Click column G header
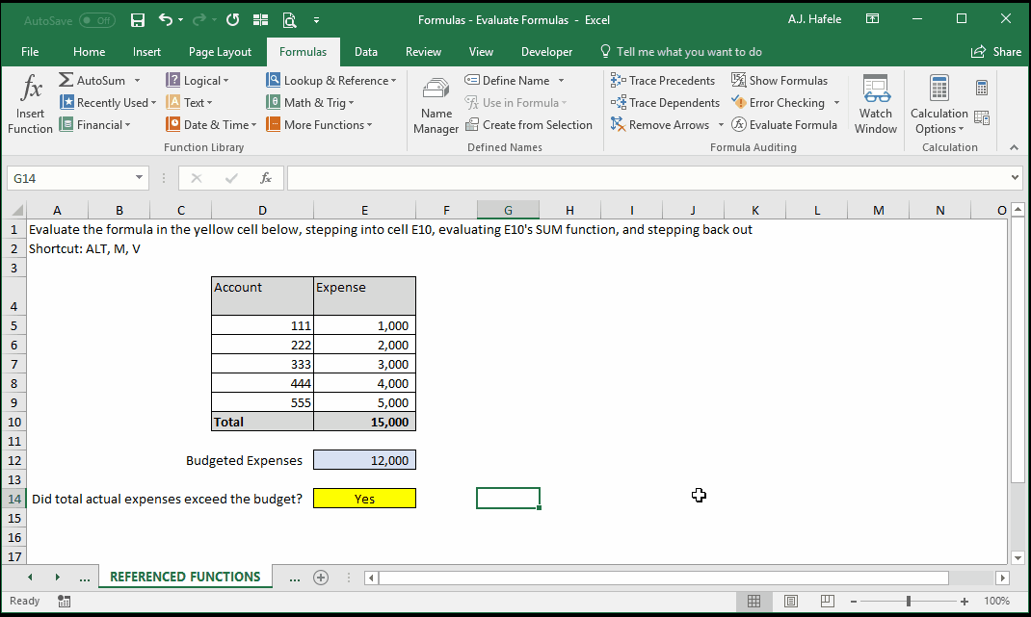Screen dimensions: 1031x617 (x=508, y=210)
